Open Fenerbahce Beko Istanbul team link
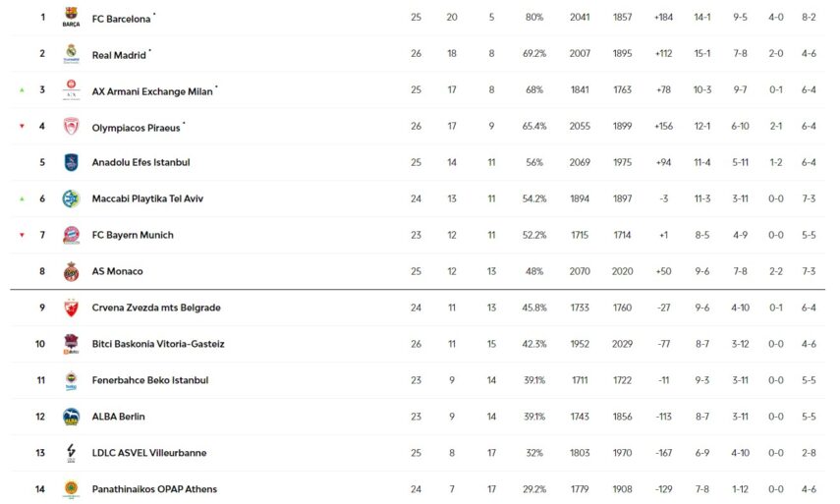840x504 pixels. click(149, 380)
